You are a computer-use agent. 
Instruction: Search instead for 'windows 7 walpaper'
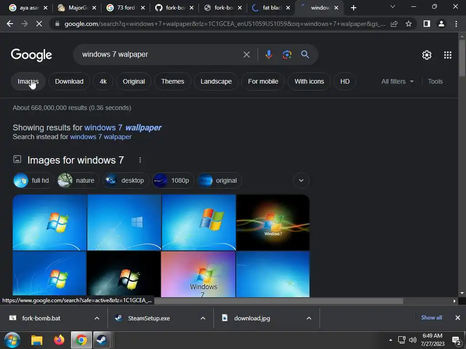point(101,137)
